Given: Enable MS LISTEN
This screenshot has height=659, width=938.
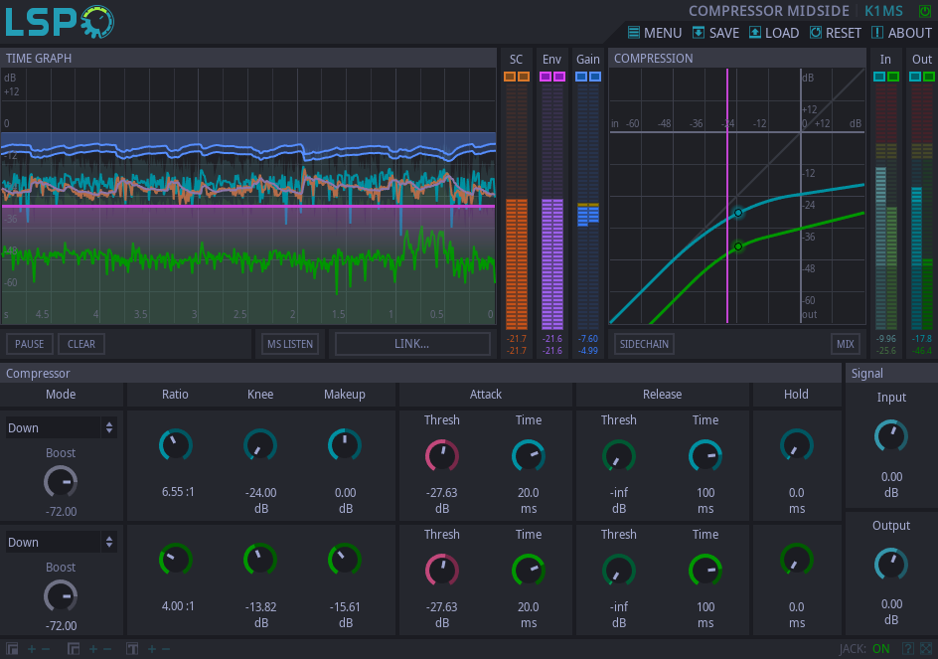Looking at the screenshot, I should (290, 344).
